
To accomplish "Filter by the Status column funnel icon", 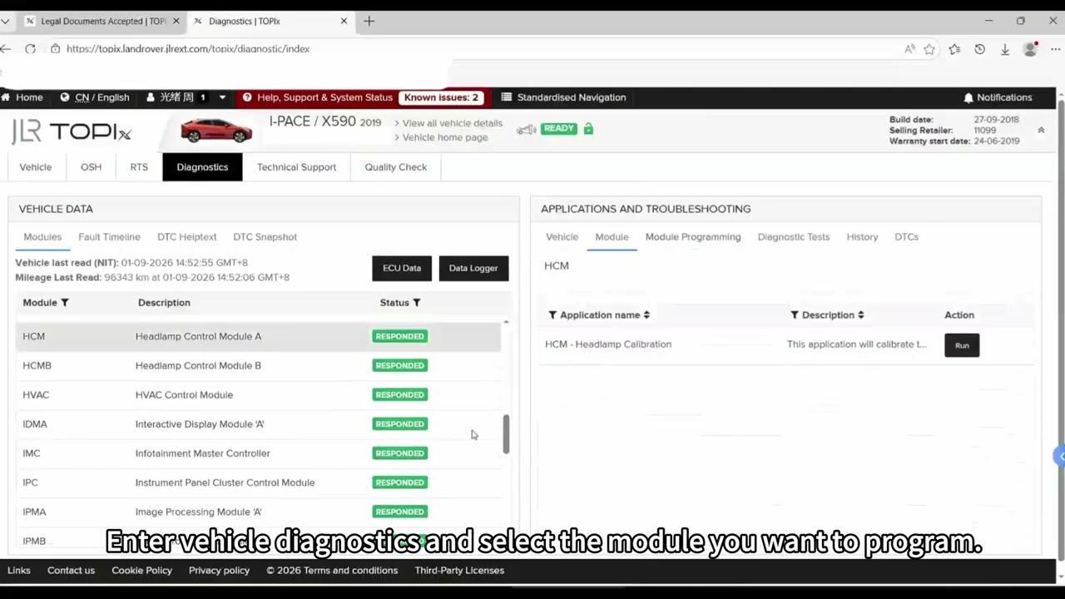I will tap(417, 303).
